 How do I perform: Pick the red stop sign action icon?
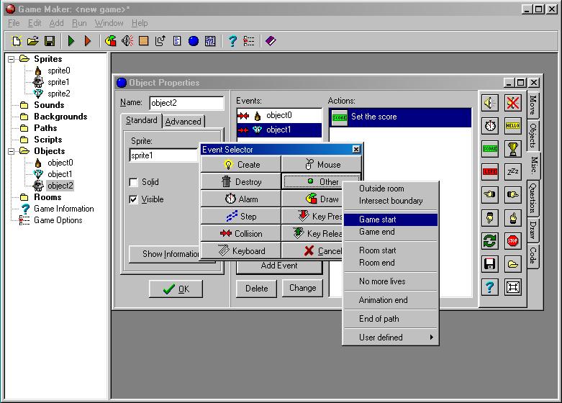pyautogui.click(x=512, y=241)
